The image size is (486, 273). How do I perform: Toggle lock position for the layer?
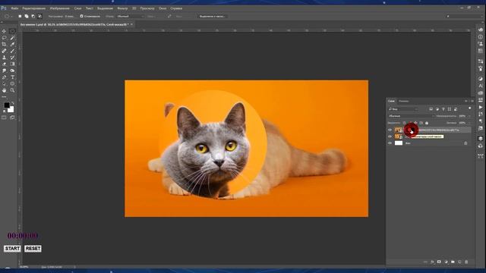[415, 123]
